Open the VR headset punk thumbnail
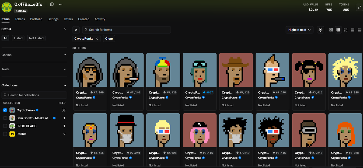 coord(309,131)
